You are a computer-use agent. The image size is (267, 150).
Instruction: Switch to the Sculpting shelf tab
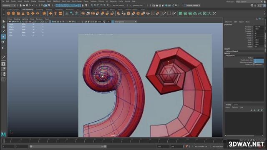(x=40, y=10)
